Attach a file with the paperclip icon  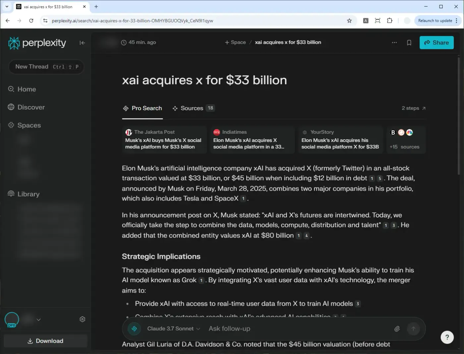click(397, 329)
